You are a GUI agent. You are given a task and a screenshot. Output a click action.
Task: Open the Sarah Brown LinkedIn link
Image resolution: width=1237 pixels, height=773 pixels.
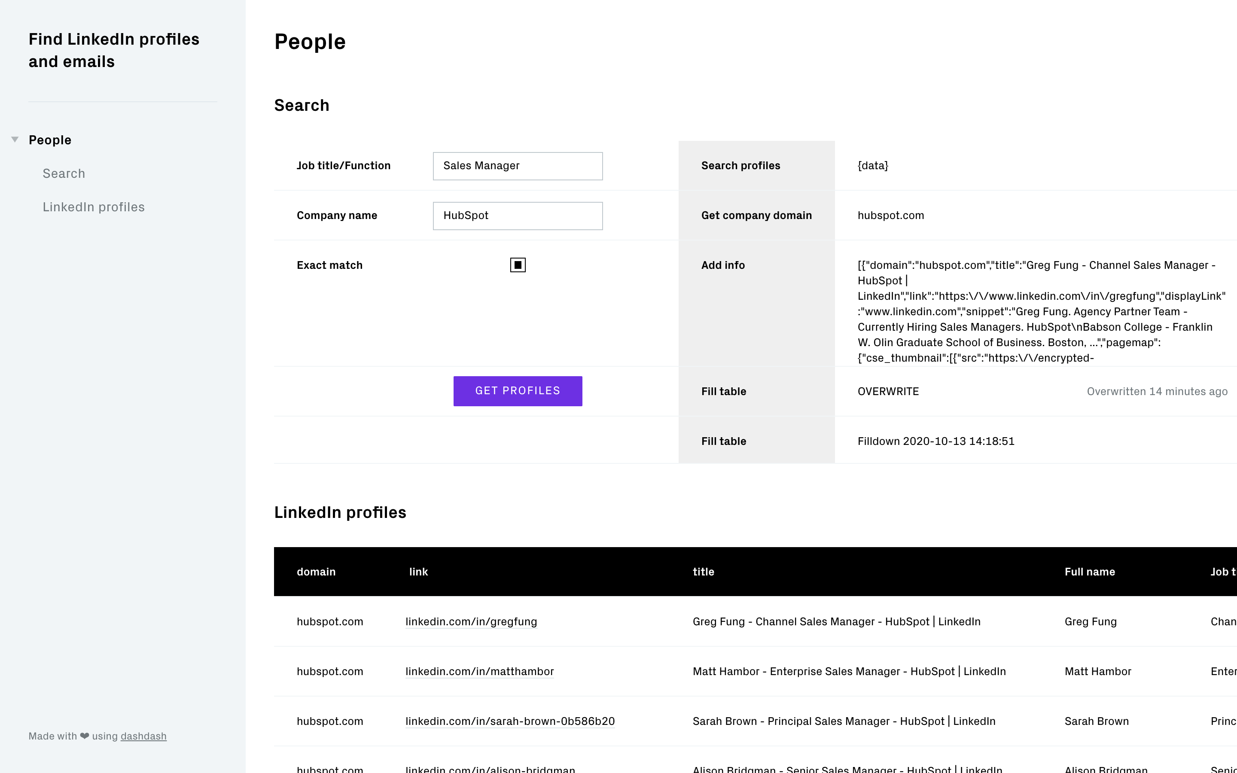tap(510, 721)
